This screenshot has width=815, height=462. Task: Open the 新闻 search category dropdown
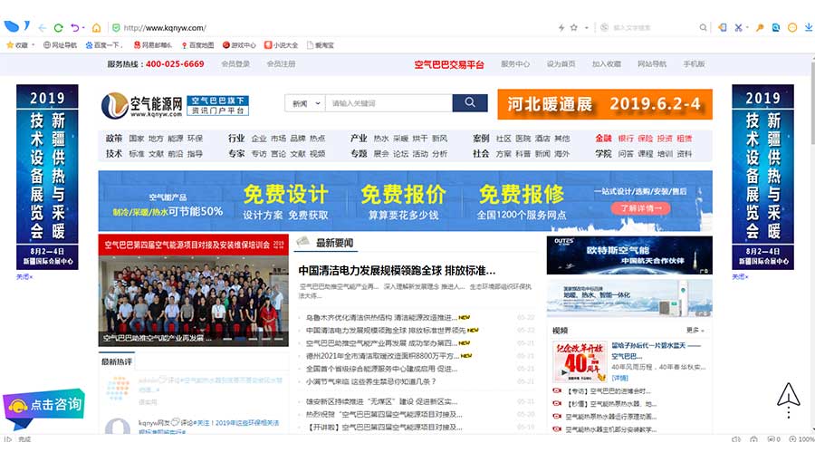click(x=304, y=103)
